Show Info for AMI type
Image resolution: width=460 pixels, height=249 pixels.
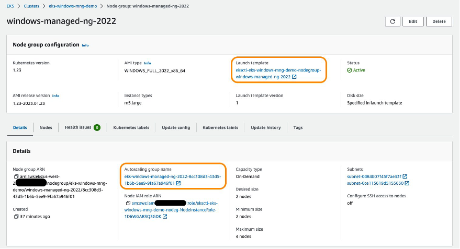pyautogui.click(x=147, y=63)
